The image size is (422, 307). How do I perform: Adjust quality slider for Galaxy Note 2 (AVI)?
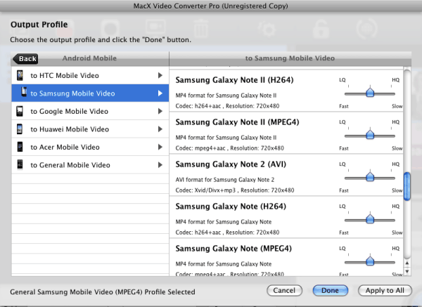click(370, 176)
